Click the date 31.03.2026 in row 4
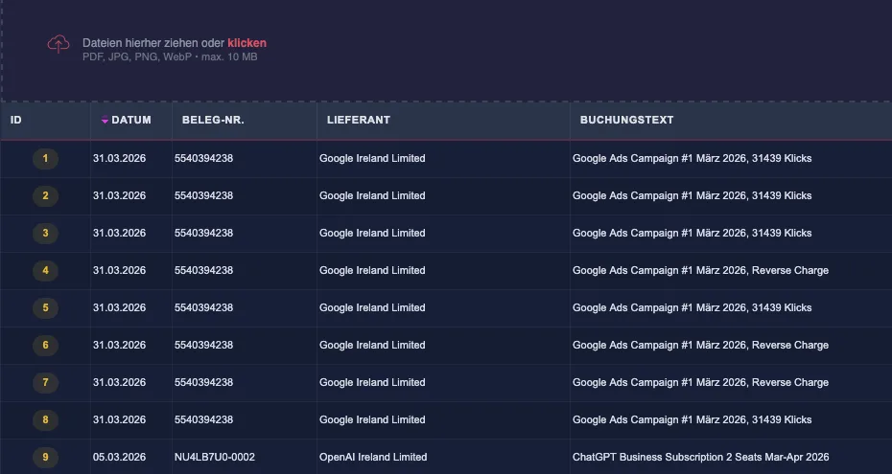 (120, 271)
